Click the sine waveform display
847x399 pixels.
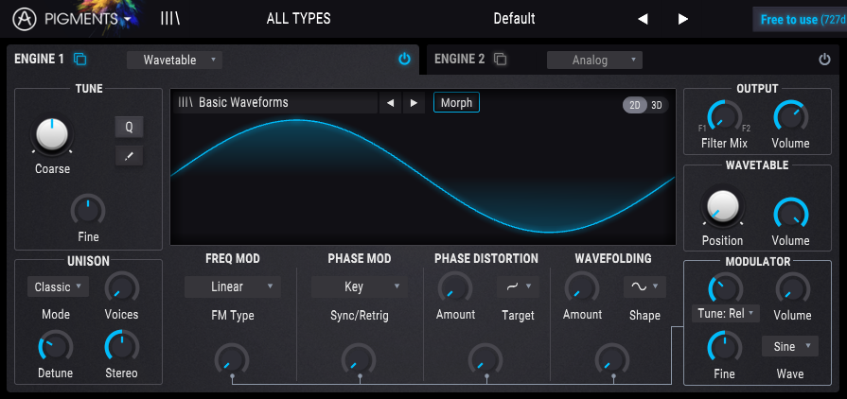coord(423,178)
